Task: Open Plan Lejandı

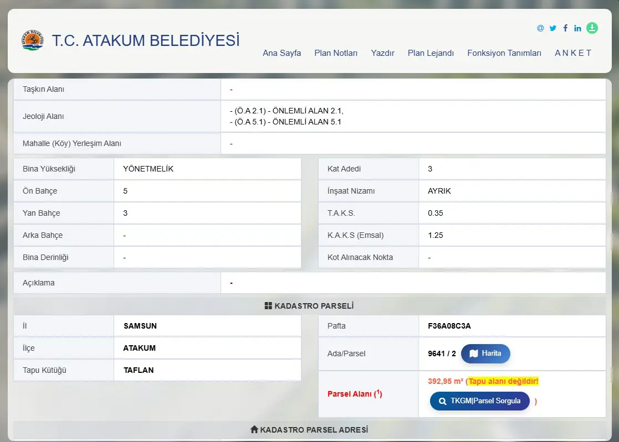Action: click(431, 53)
